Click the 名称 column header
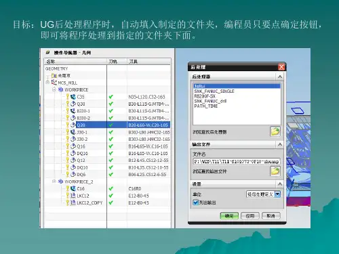Screen dimensions: 339x254 75,62
